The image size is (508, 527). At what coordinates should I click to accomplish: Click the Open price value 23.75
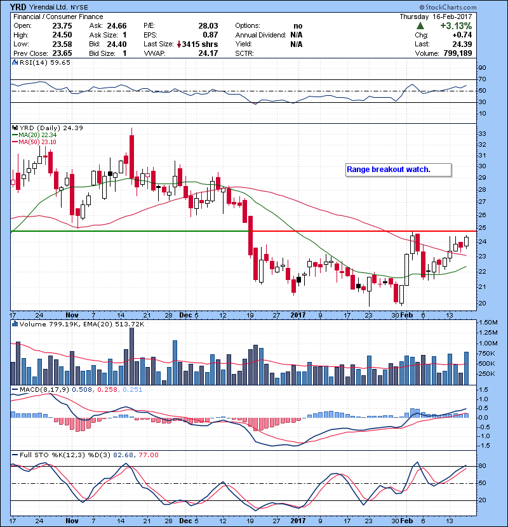62,26
